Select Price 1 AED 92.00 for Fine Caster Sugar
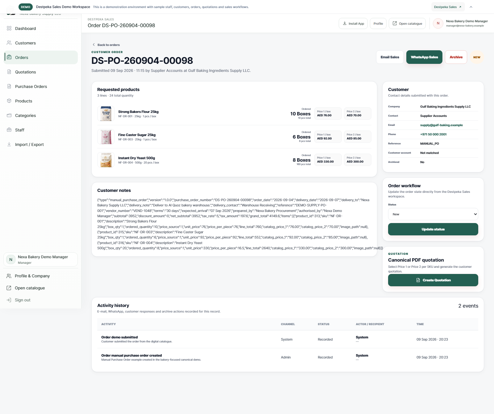This screenshot has width=494, height=414. tap(328, 137)
